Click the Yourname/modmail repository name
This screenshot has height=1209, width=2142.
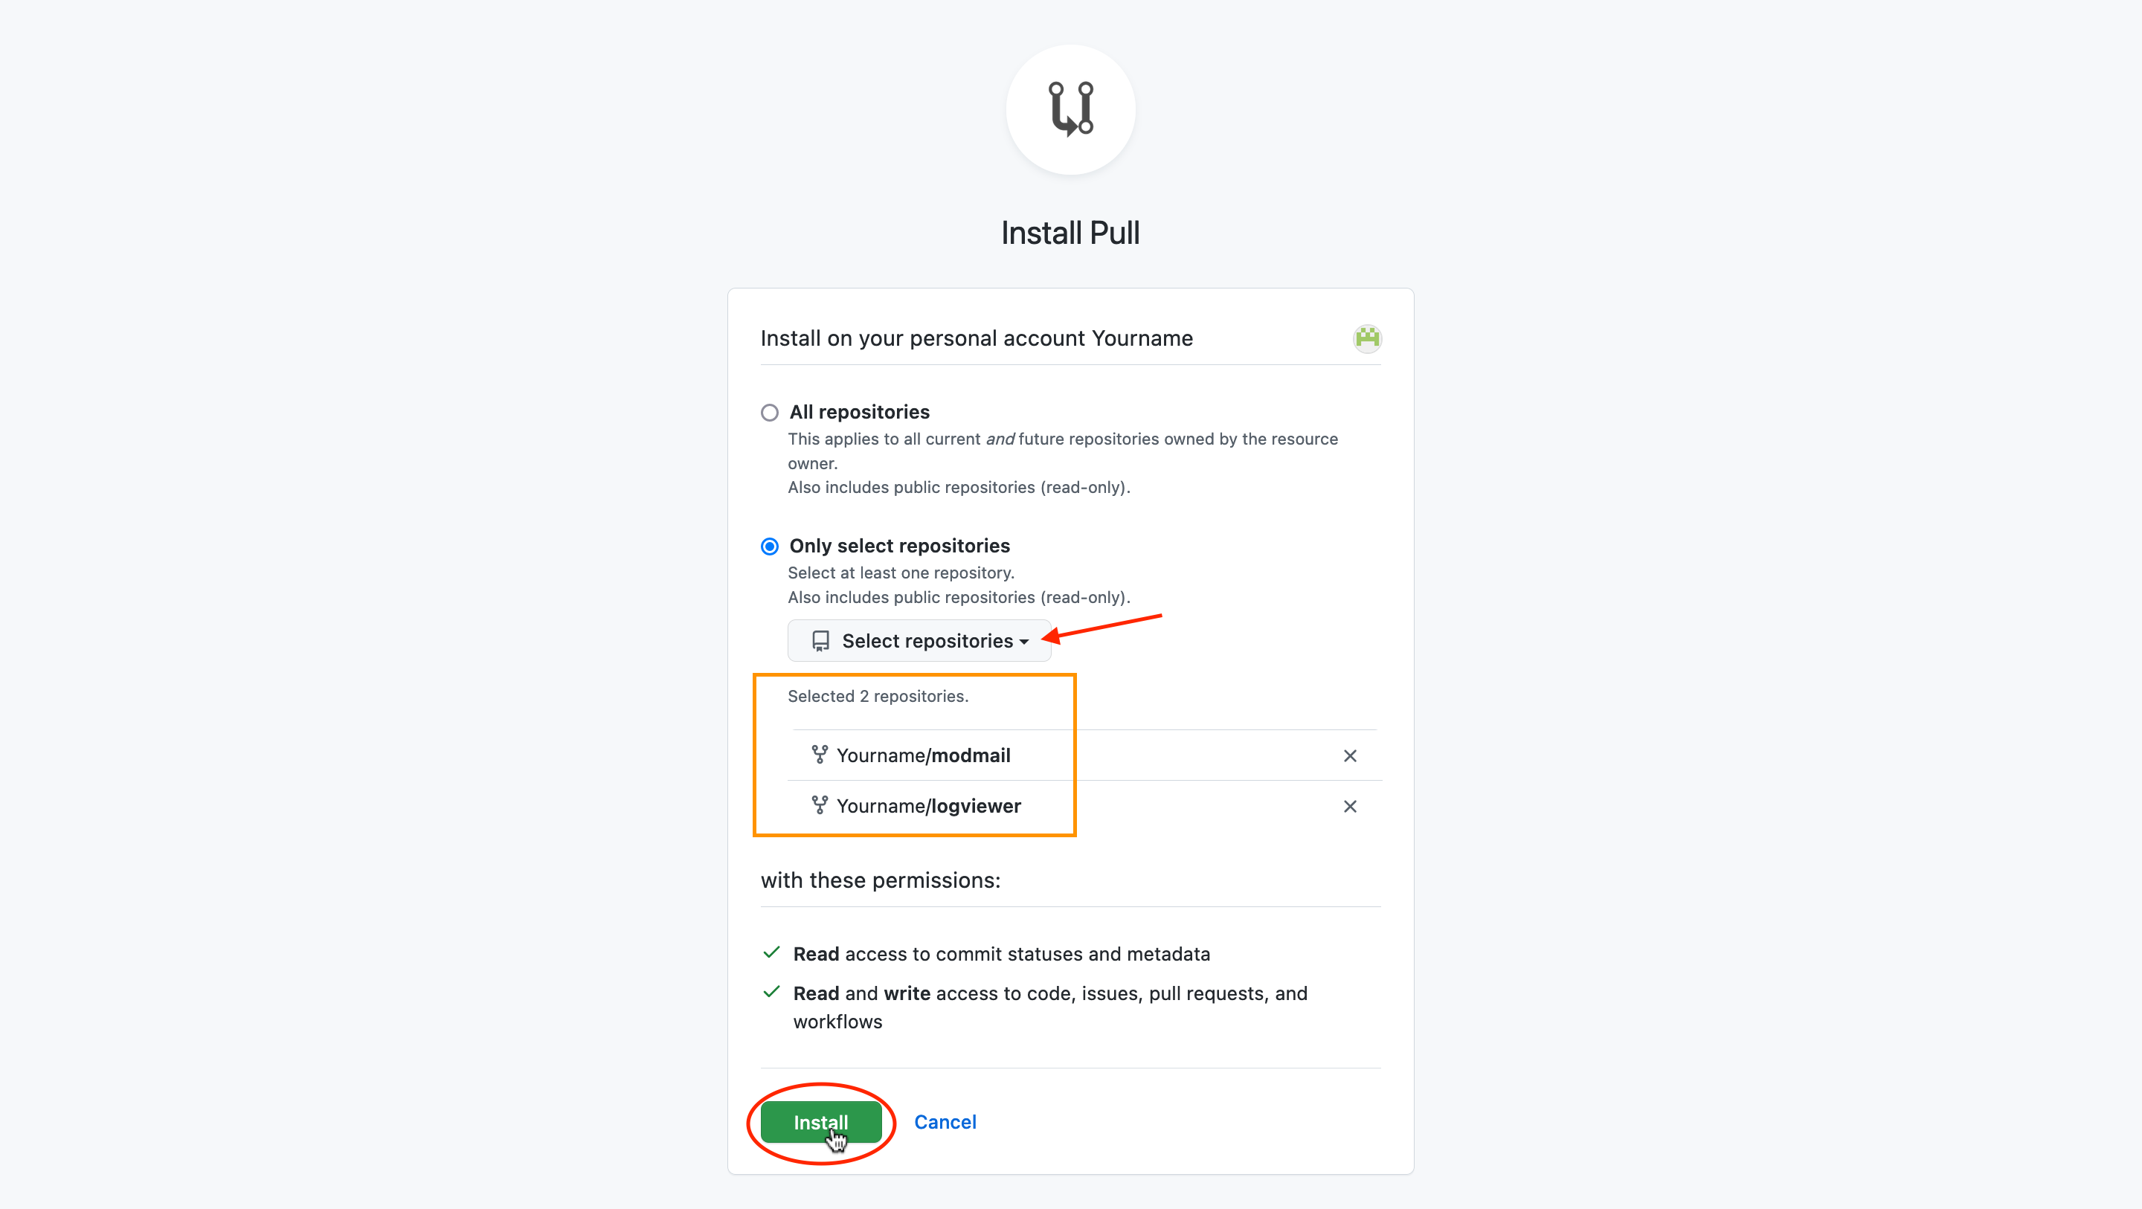pyautogui.click(x=924, y=755)
